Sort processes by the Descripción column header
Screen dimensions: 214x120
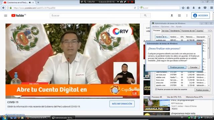coord(201,37)
